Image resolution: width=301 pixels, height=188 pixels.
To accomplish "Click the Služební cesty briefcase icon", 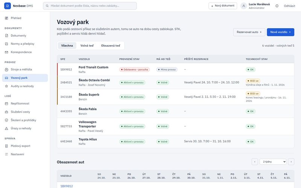I will [x=6, y=112].
